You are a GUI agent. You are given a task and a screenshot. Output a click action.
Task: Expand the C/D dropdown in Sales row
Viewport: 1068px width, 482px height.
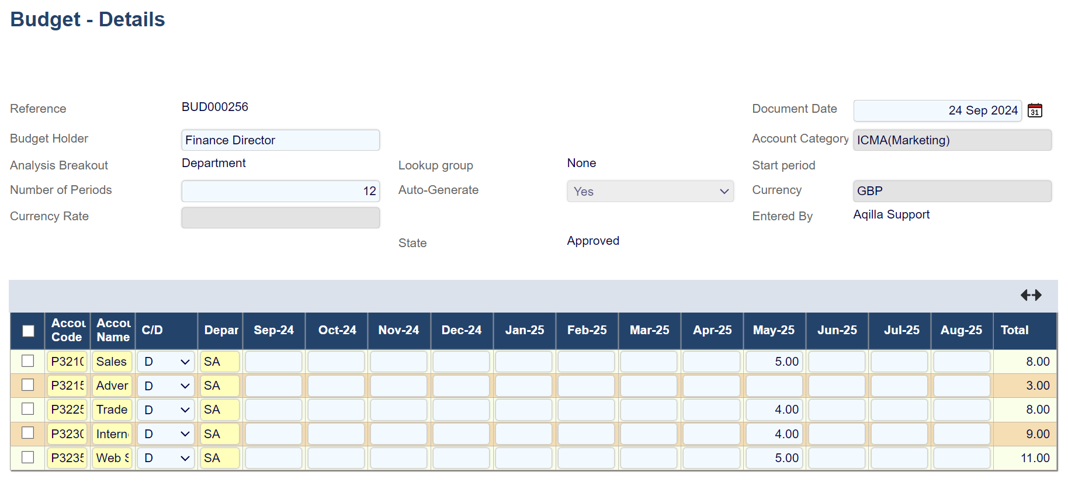point(167,362)
